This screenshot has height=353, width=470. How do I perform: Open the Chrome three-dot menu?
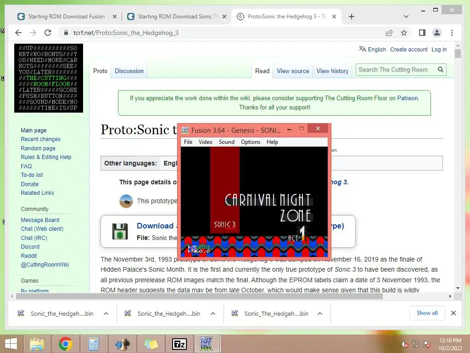[x=452, y=33]
